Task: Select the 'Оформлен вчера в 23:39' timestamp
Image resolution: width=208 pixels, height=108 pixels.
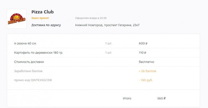Action: pyautogui.click(x=91, y=18)
